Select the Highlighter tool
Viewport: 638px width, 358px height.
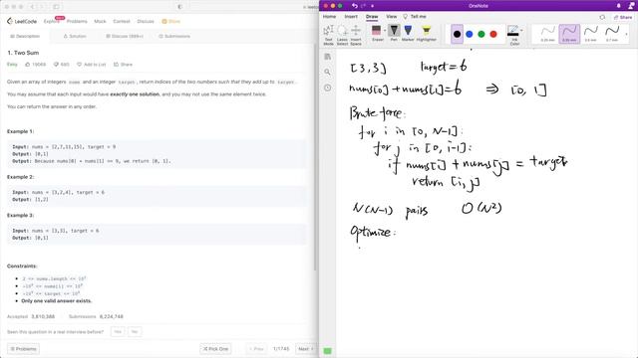(x=426, y=33)
